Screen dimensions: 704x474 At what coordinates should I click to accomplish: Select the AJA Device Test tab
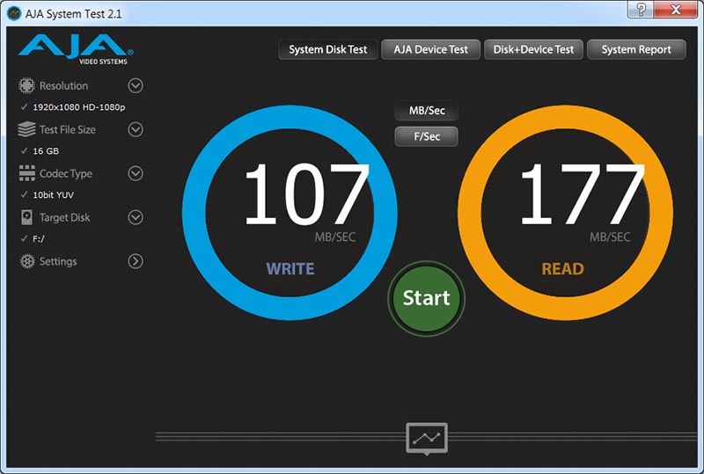(430, 49)
